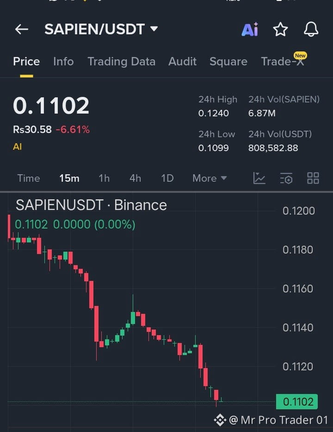
Task: Tap the Binance logo watermark
Action: pyautogui.click(x=220, y=420)
